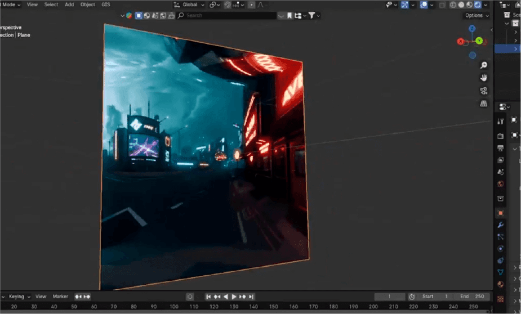Screen dimensions: 521x314
Task: Open the Select menu
Action: tap(51, 5)
